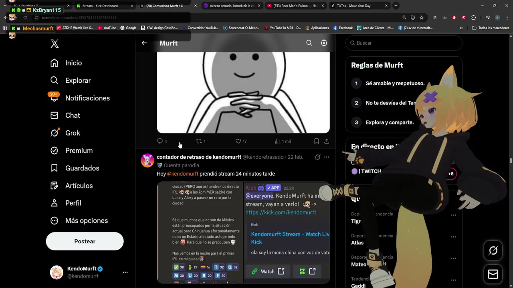The height and width of the screenshot is (288, 513).
Task: Open Google bookmark
Action: (x=128, y=28)
